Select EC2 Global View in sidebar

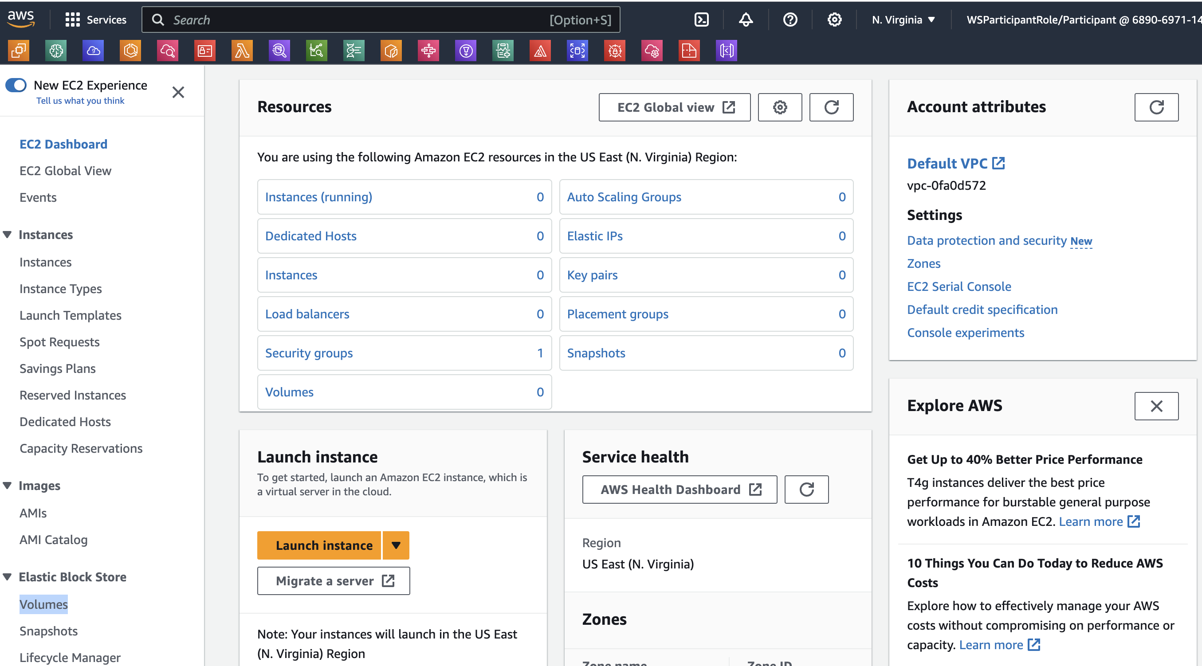coord(65,171)
